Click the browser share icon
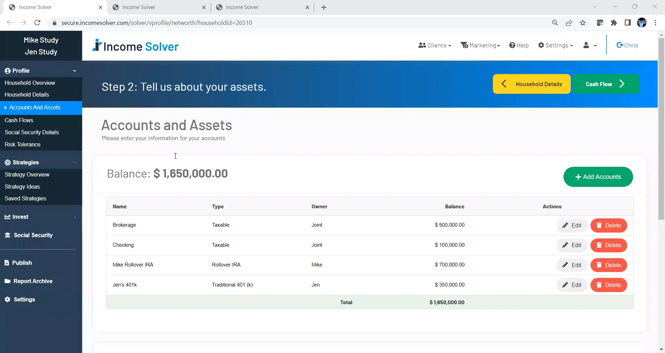The height and width of the screenshot is (353, 665). pyautogui.click(x=569, y=22)
